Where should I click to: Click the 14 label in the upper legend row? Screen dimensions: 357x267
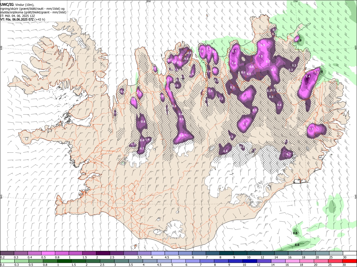tap(276, 257)
